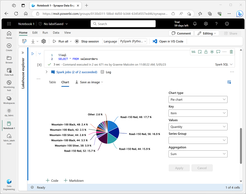This screenshot has width=246, height=194.
Task: Expand the Lakehouse explorer panel
Action: [22, 52]
